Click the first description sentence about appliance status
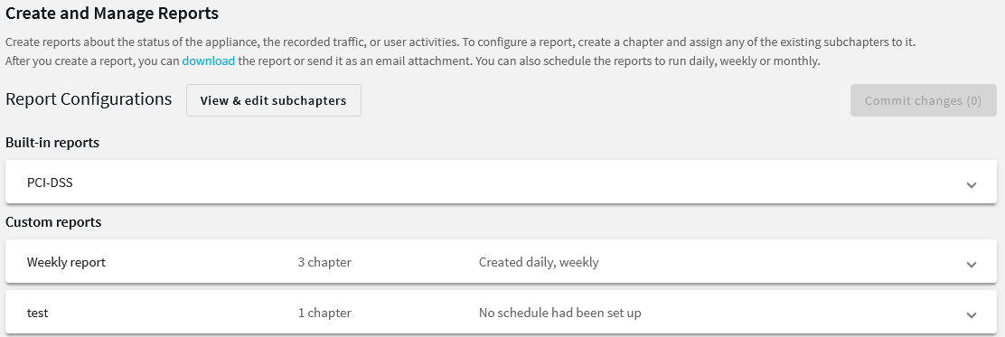Viewport: 1005px width, 337px height. click(x=232, y=43)
